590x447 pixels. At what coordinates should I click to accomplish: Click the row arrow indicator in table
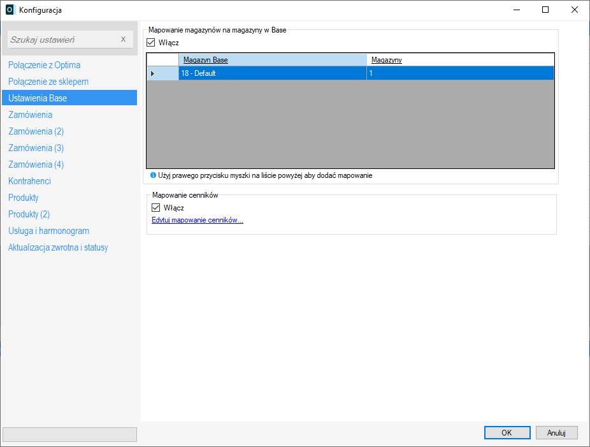pyautogui.click(x=152, y=73)
